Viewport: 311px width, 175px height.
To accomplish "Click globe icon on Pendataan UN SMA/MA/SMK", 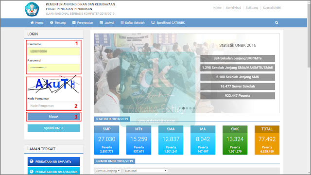I will [x=32, y=171].
